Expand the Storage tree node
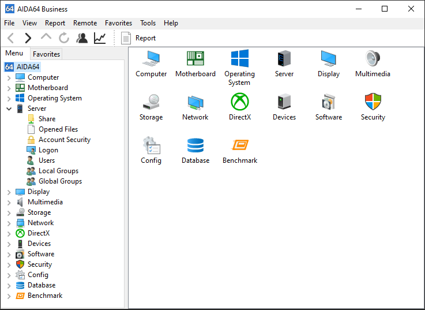This screenshot has width=425, height=310. pyautogui.click(x=9, y=213)
